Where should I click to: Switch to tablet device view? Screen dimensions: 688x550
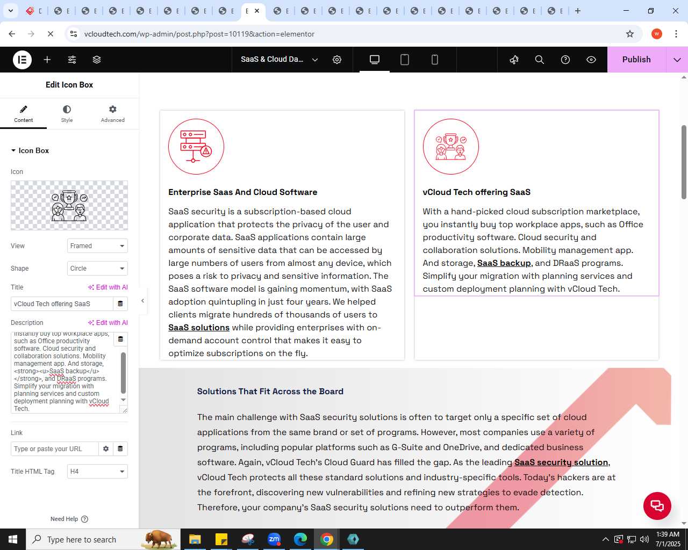point(405,60)
